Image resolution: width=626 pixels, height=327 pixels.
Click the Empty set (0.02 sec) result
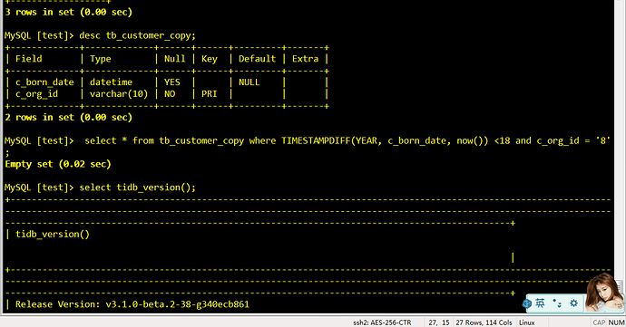58,164
